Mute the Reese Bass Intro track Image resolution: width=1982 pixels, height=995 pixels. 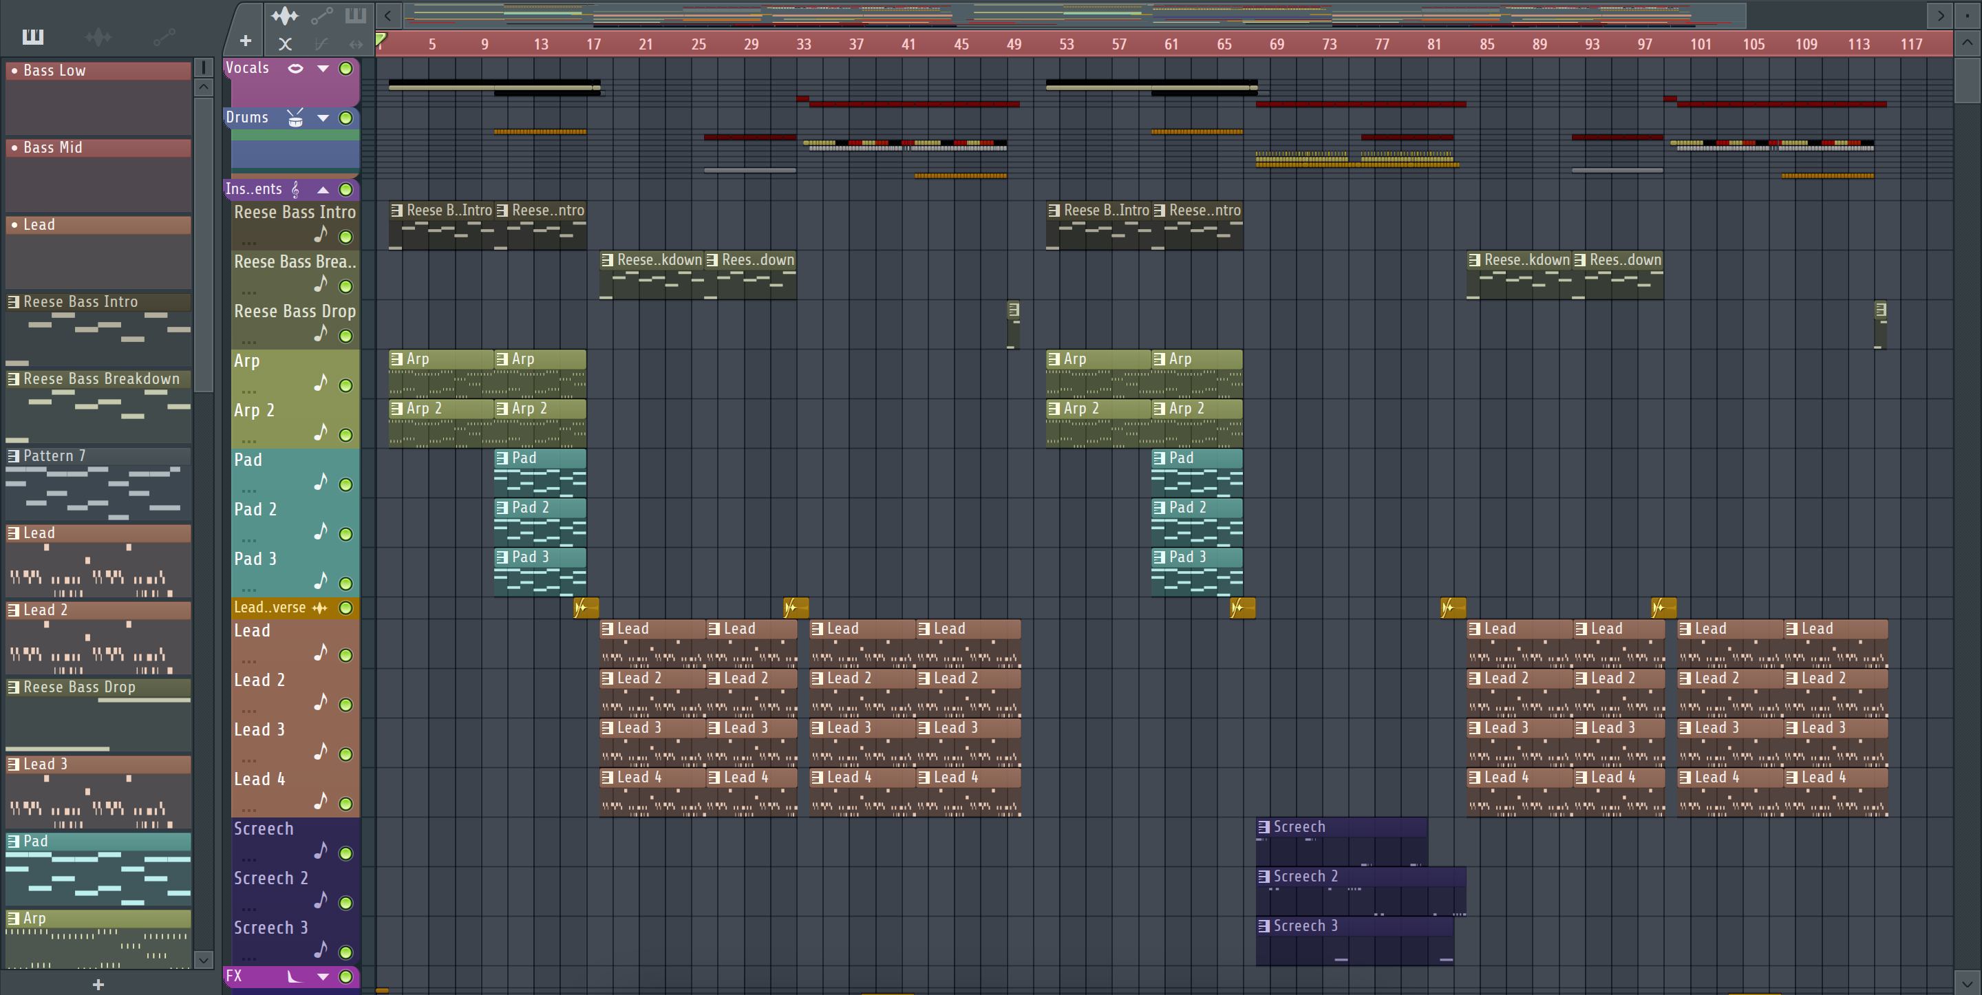pyautogui.click(x=346, y=237)
